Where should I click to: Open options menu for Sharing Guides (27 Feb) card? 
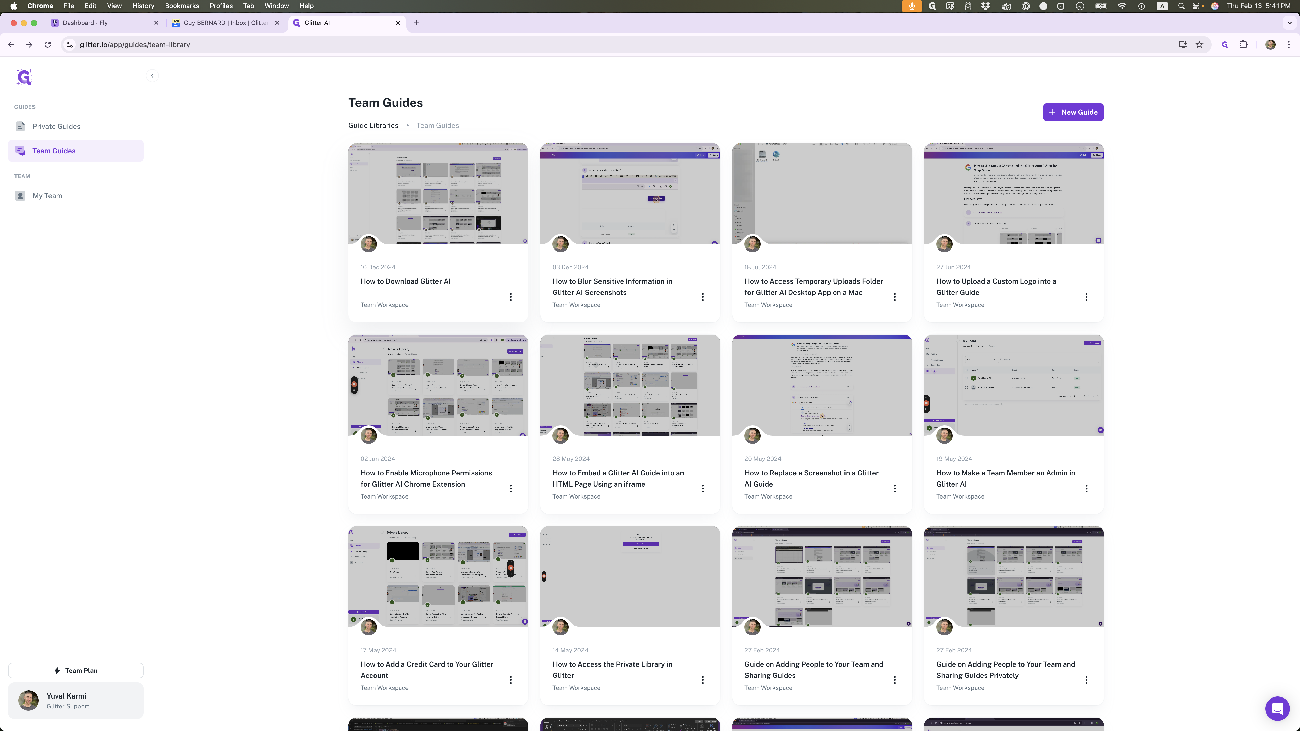click(x=895, y=680)
